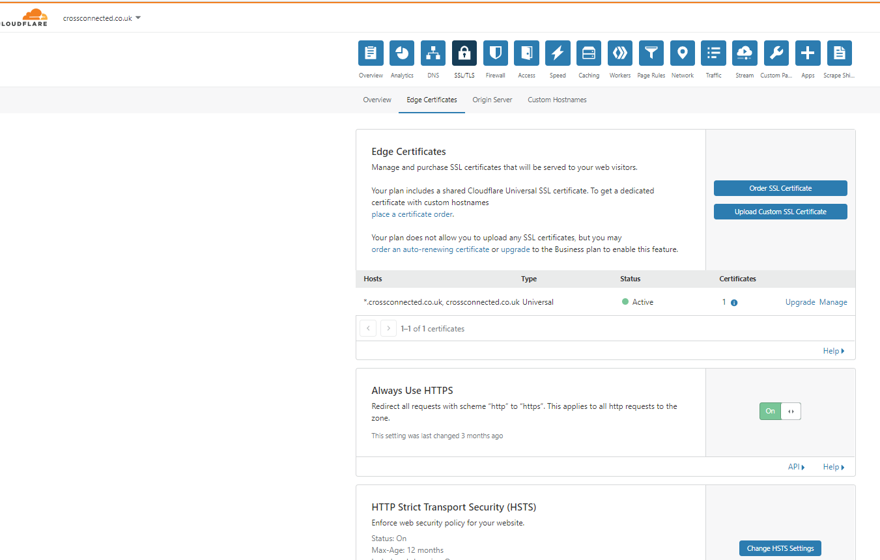Image resolution: width=880 pixels, height=560 pixels.
Task: Expand Help in Edge Certificates card
Action: point(834,351)
